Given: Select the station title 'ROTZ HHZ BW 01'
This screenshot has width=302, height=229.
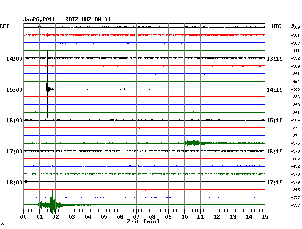Looking at the screenshot, I should coord(88,19).
